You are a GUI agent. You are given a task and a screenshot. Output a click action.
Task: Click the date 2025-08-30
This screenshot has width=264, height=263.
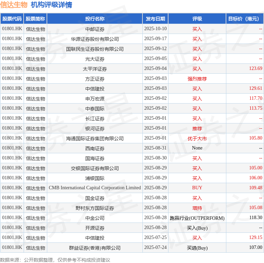[x=155, y=158]
